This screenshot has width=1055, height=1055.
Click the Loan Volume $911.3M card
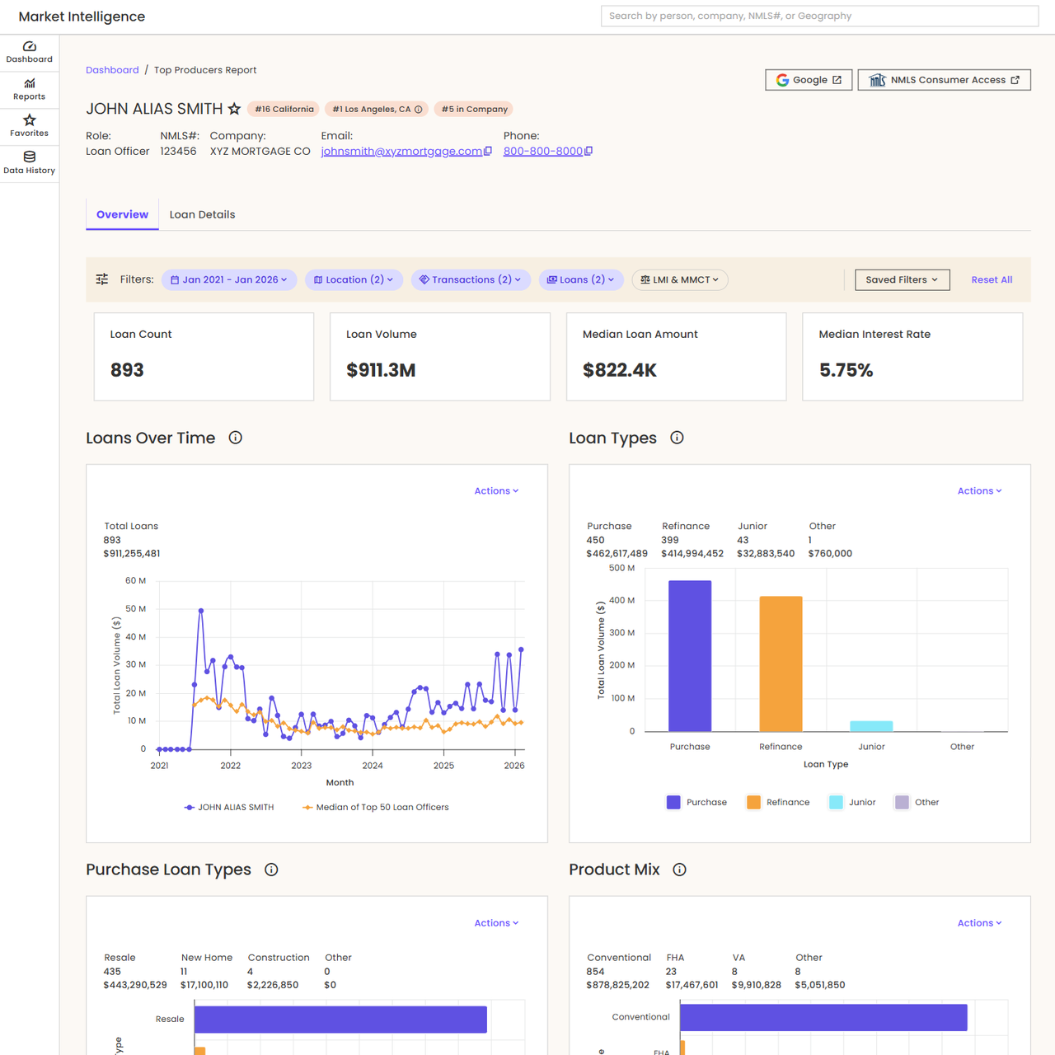440,357
